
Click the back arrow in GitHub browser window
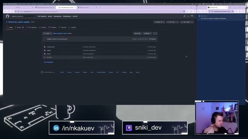click(x=5, y=11)
